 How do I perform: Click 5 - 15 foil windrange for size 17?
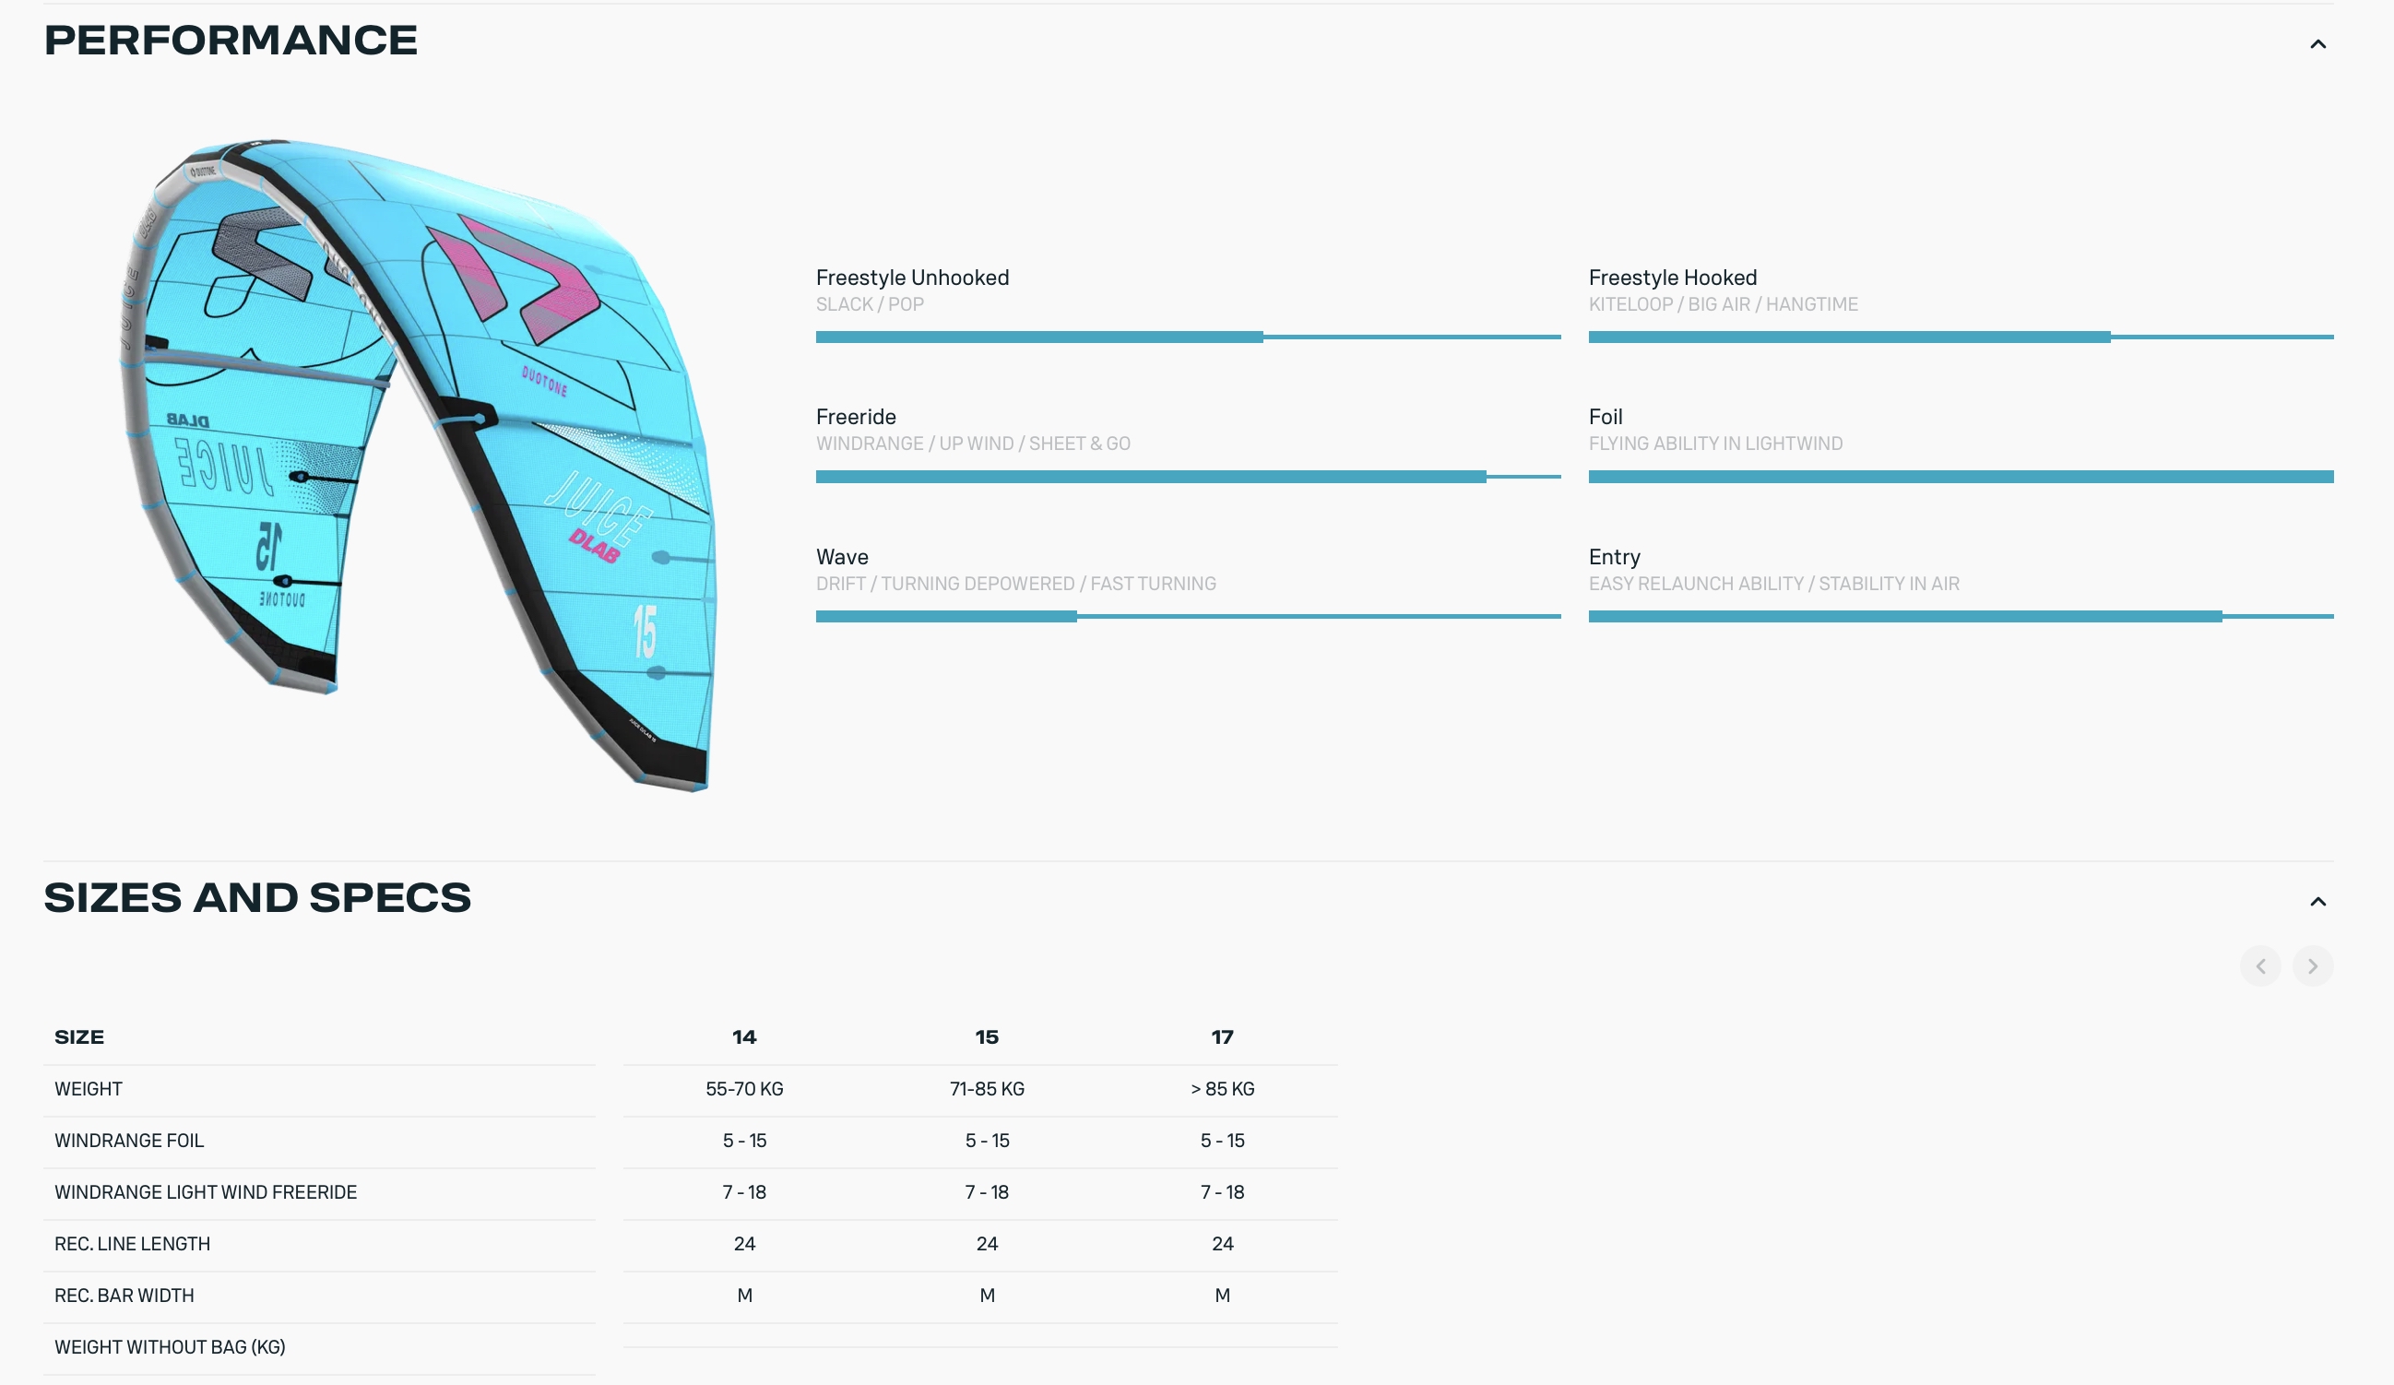pyautogui.click(x=1222, y=1140)
